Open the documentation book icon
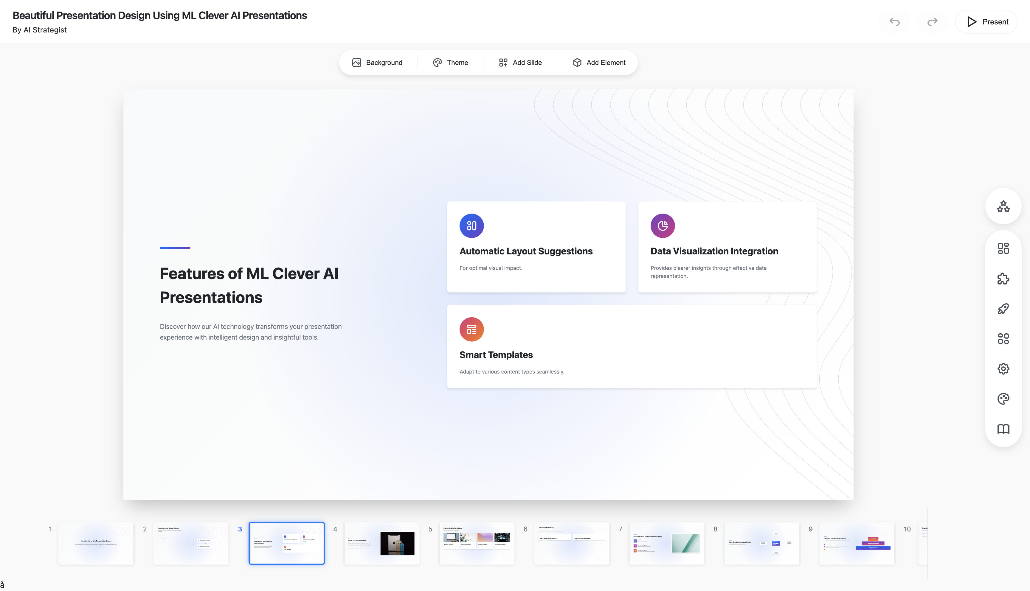Viewport: 1030px width, 591px height. pyautogui.click(x=1003, y=429)
